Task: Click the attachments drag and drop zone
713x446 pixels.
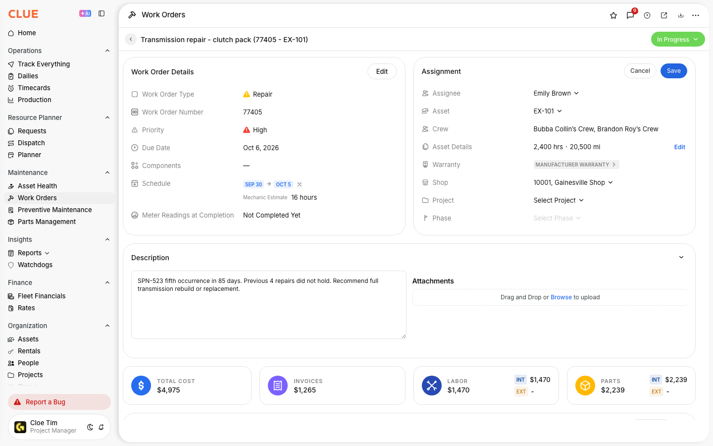Action: 550,297
